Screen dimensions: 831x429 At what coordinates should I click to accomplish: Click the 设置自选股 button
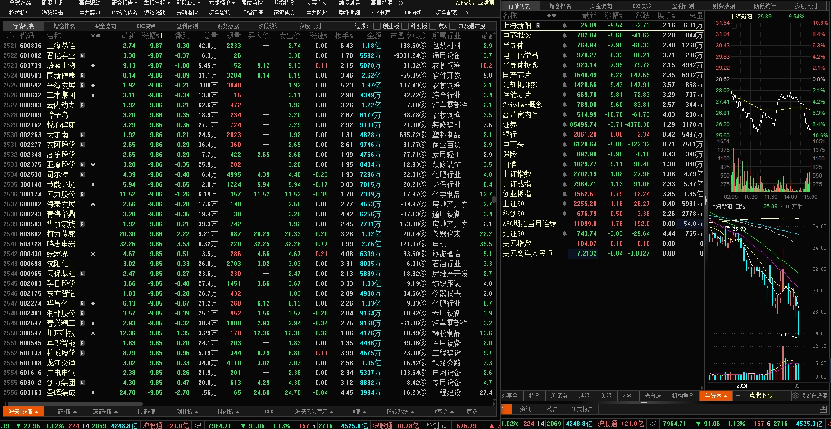pos(814,396)
